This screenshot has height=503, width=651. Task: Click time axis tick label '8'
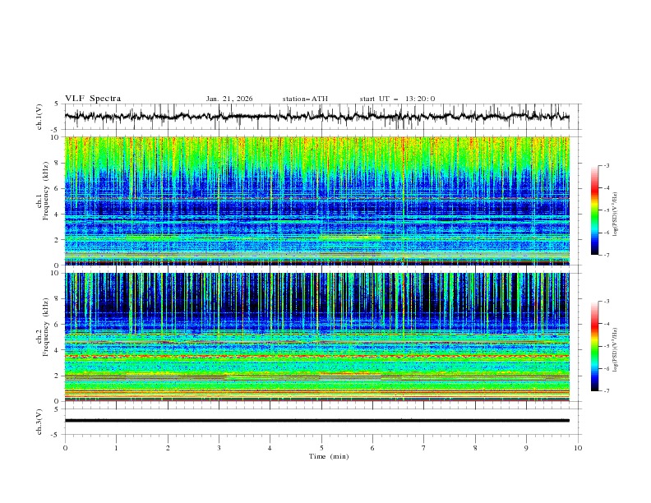click(475, 448)
